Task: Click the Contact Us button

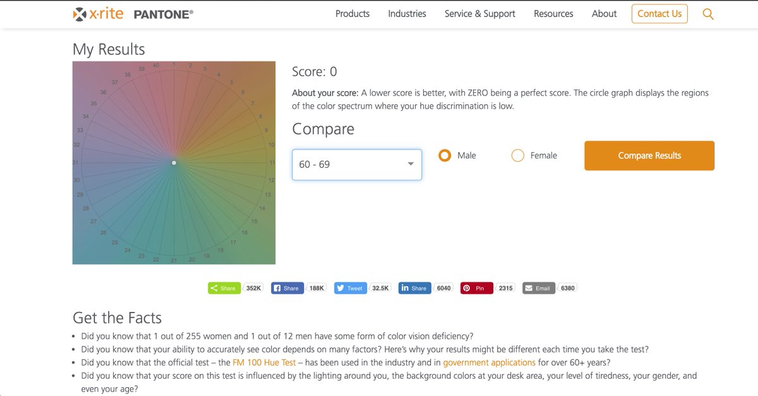Action: click(x=659, y=14)
